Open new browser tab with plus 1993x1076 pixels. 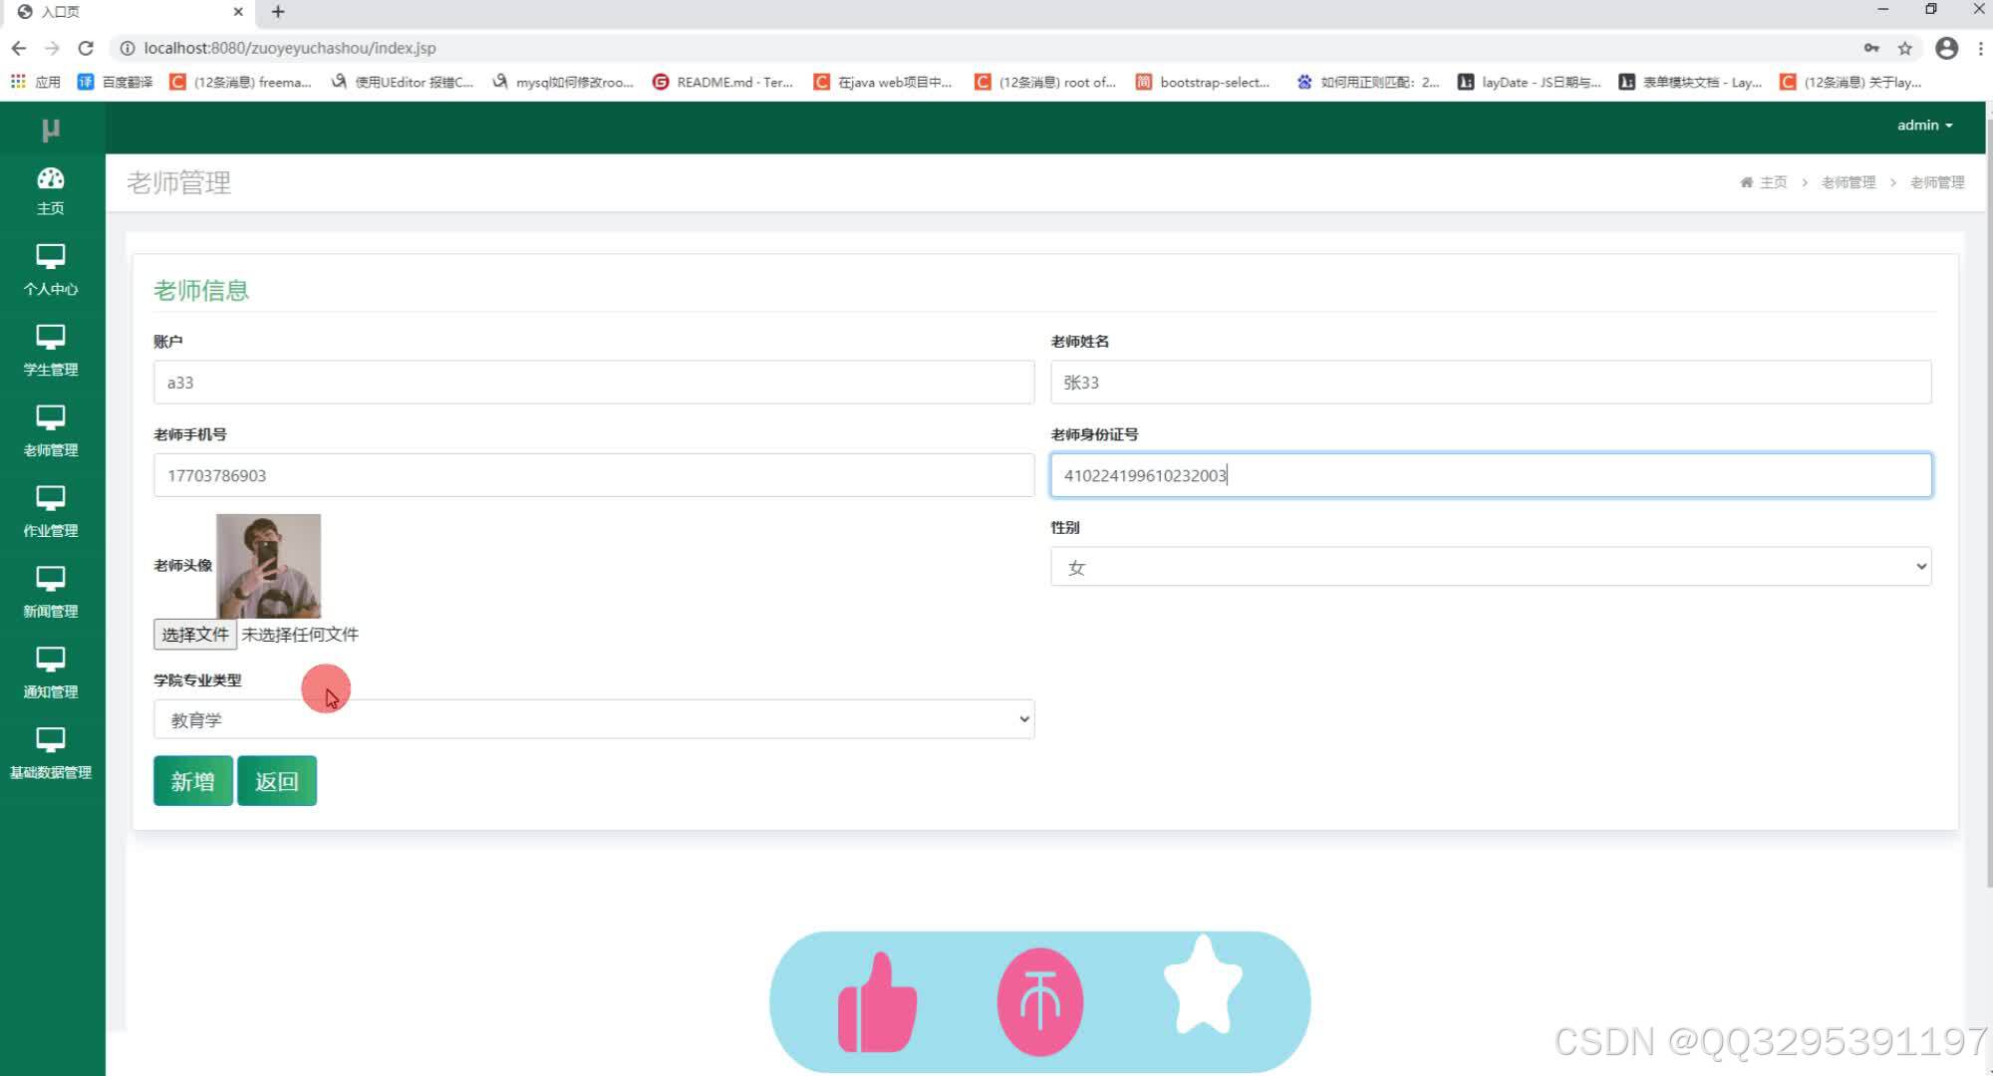[278, 12]
